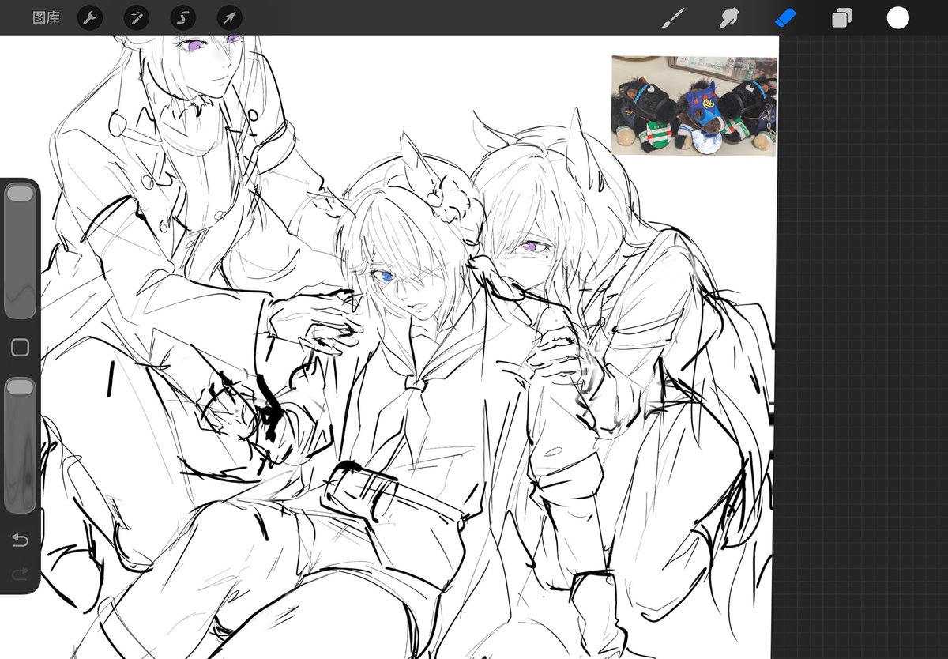Tap the square modify button in sidebar

[20, 348]
